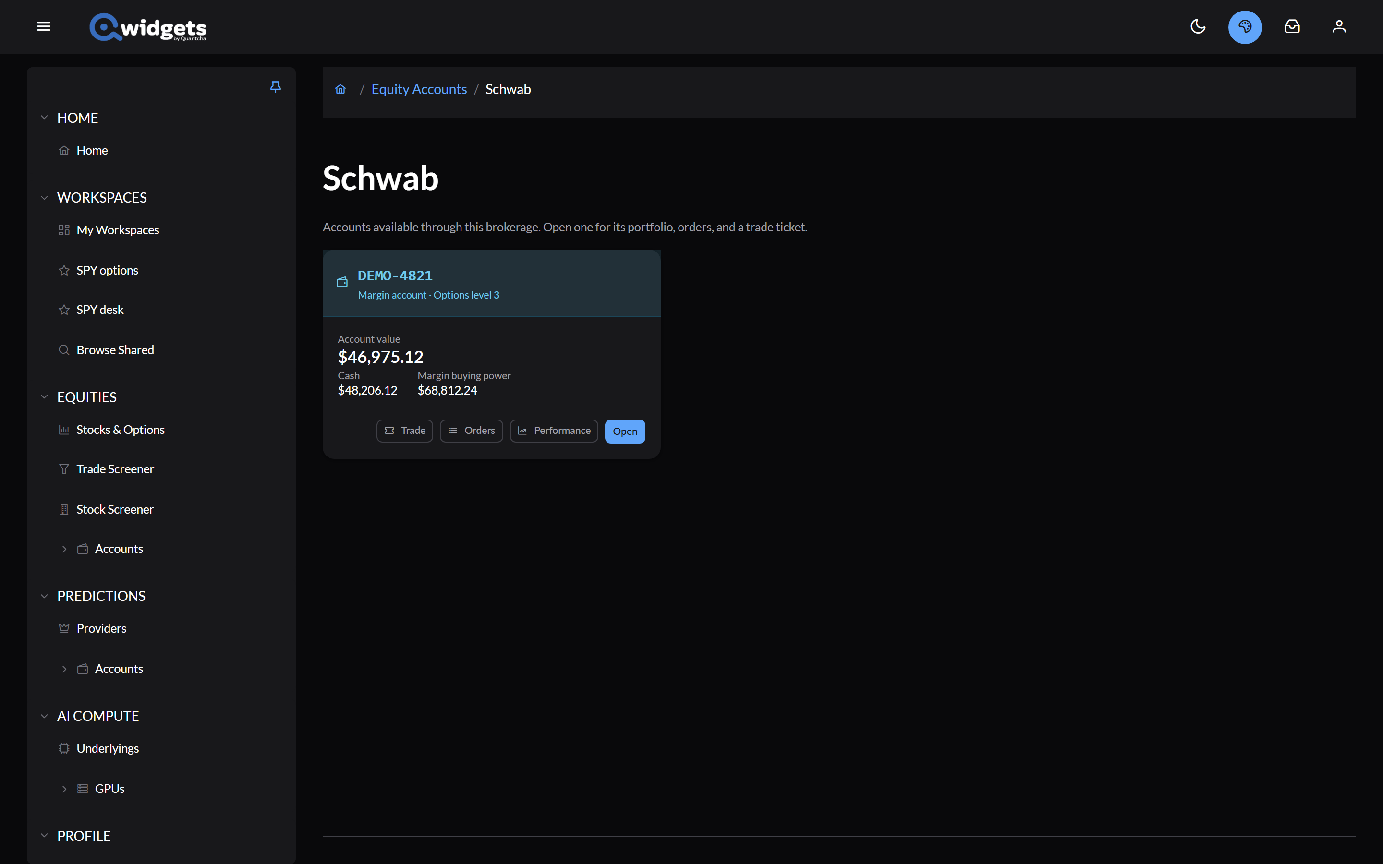Image resolution: width=1383 pixels, height=864 pixels.
Task: Click Margin account · Options level 3 text
Action: click(x=429, y=295)
